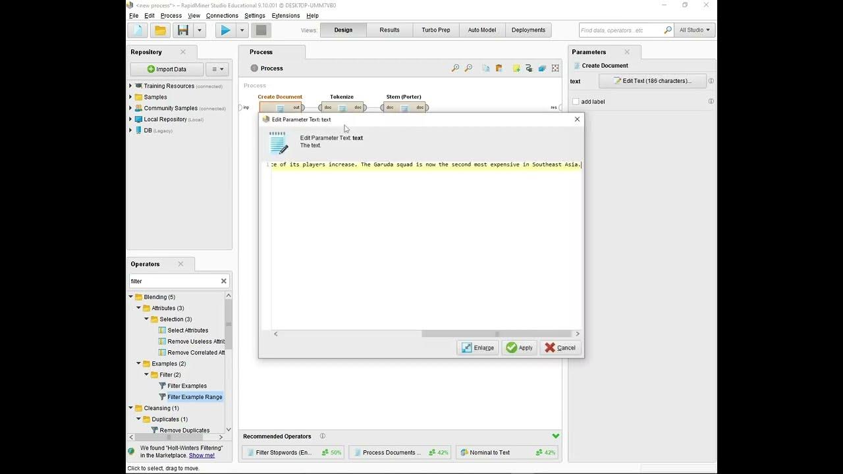The height and width of the screenshot is (474, 843).
Task: Run the process with the play icon
Action: (225, 30)
